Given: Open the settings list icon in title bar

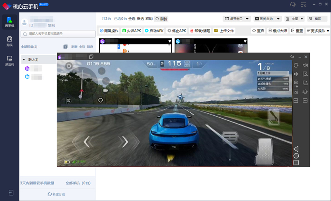Looking at the screenshot, I should pyautogui.click(x=304, y=5).
